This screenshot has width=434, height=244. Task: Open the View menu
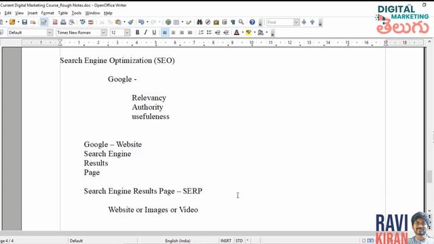(19, 13)
